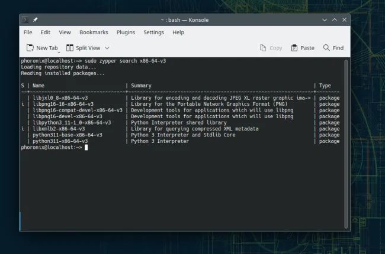385x254 pixels.
Task: Click the python311-x86-64-v3 package name
Action: [x=60, y=141]
